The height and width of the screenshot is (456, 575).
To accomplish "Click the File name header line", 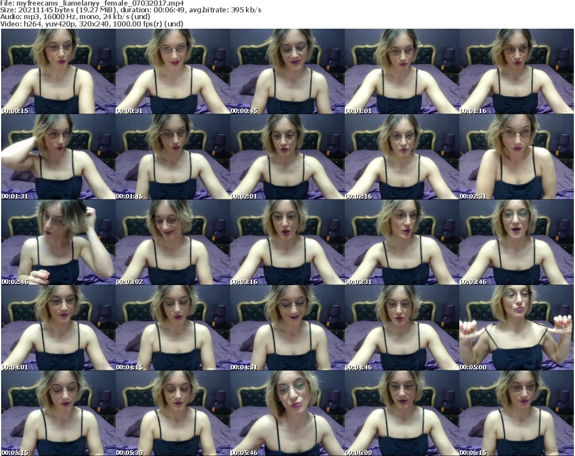I will click(92, 3).
